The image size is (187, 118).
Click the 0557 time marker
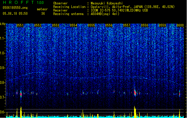[127, 25]
